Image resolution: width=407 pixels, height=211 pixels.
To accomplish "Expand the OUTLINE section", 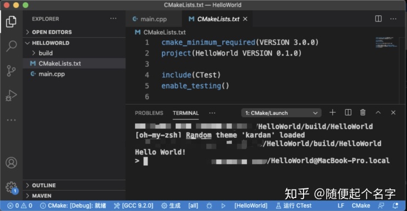I will 74,186.
